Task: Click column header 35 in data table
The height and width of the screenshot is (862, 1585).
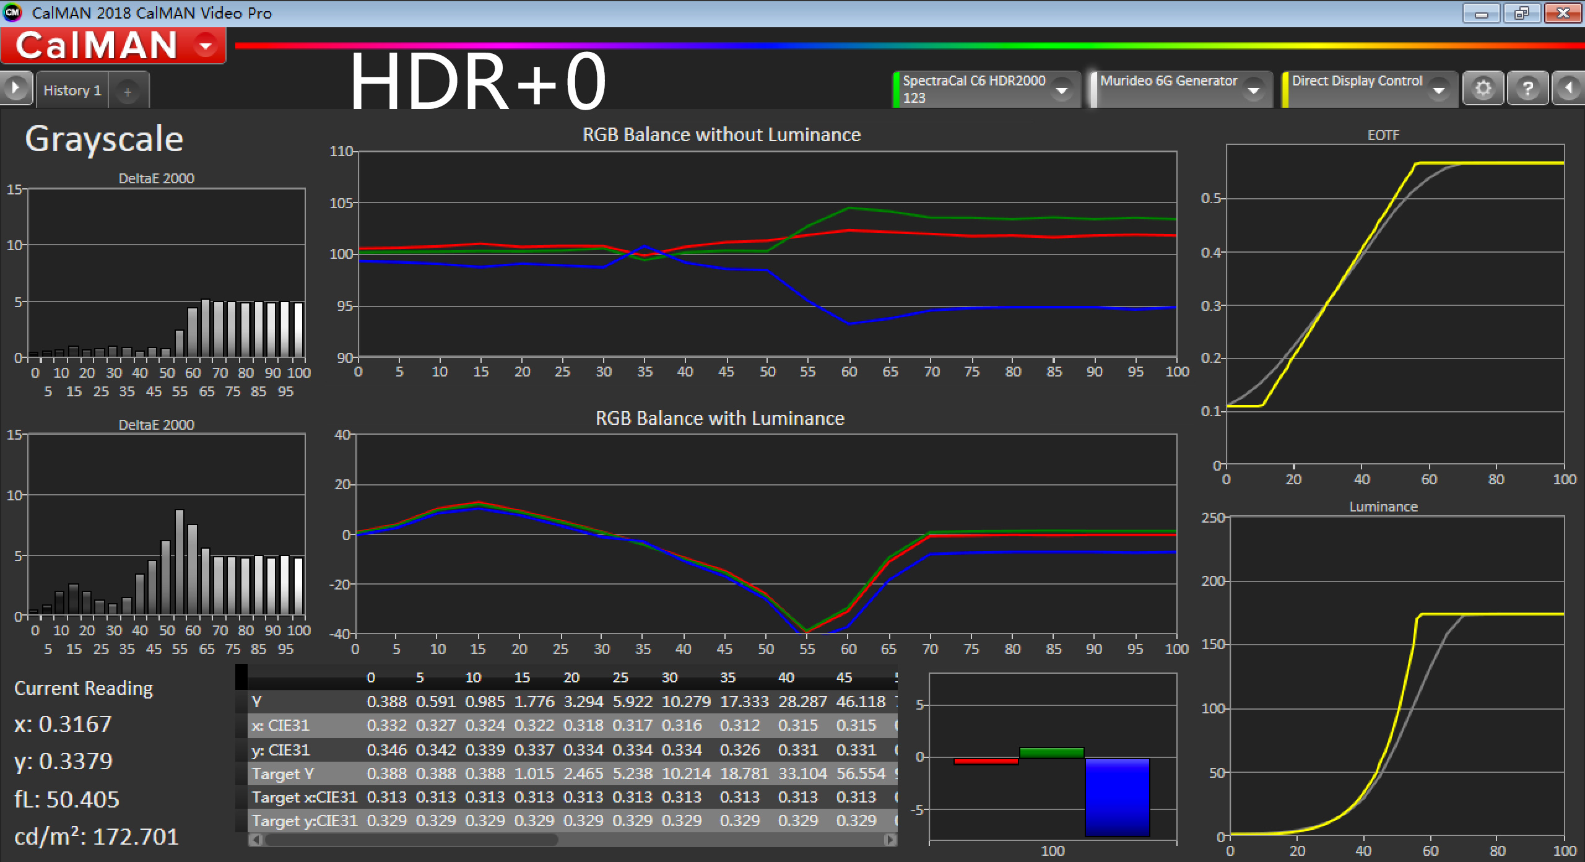Action: (x=727, y=677)
